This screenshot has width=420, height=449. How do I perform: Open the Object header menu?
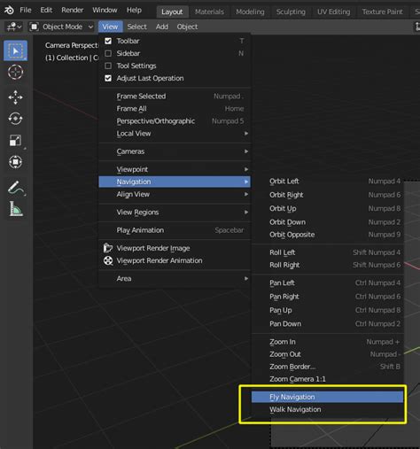pyautogui.click(x=187, y=27)
